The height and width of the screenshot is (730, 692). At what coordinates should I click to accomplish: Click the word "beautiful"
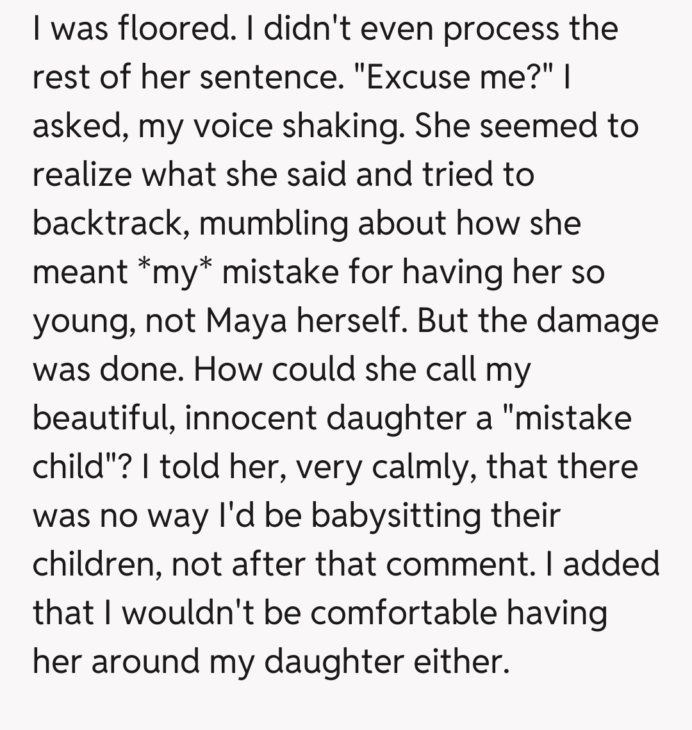pyautogui.click(x=104, y=419)
